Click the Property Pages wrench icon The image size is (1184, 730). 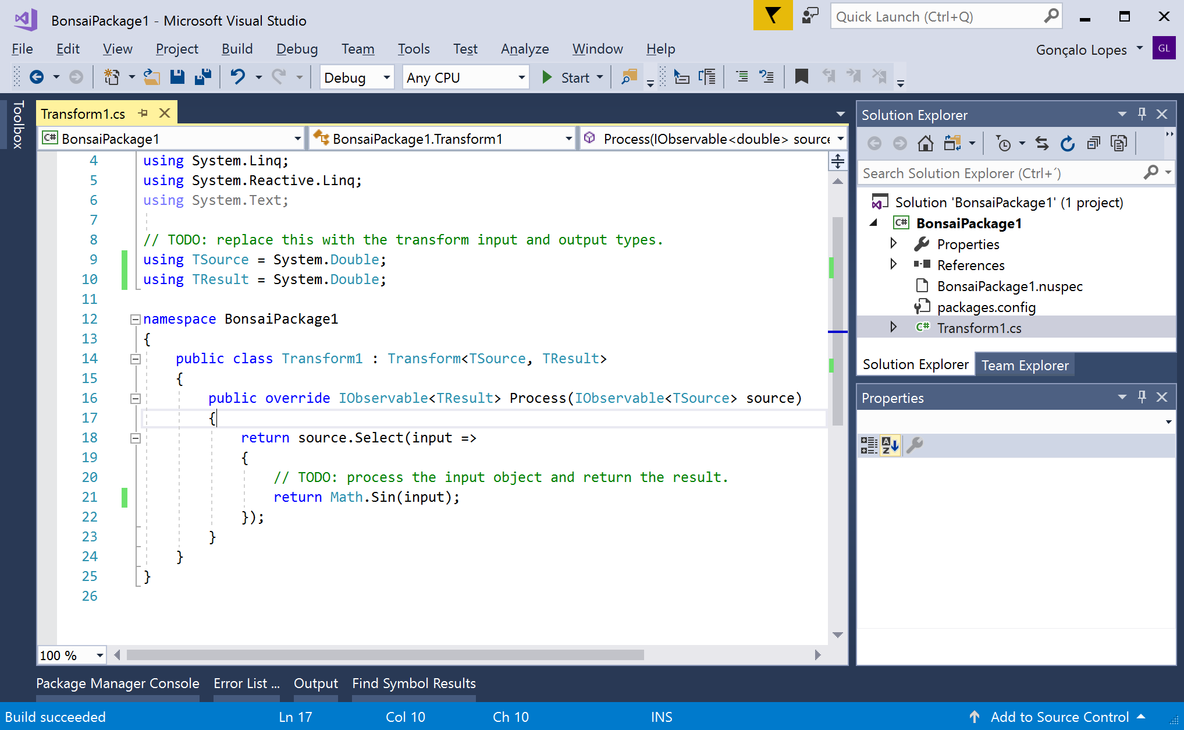click(915, 445)
